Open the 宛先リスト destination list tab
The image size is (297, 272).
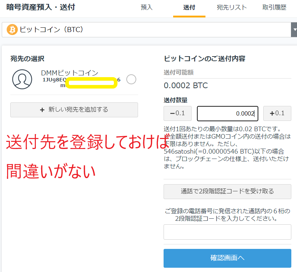232,7
